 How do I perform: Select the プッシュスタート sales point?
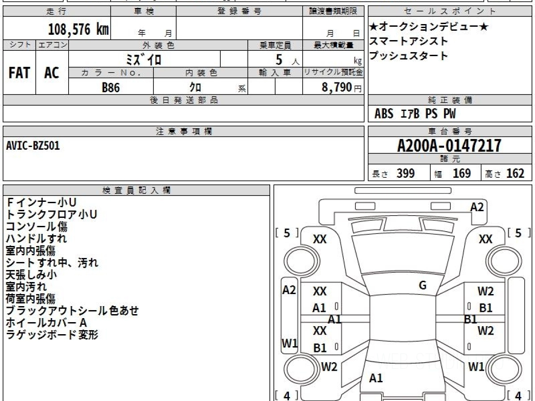click(408, 56)
